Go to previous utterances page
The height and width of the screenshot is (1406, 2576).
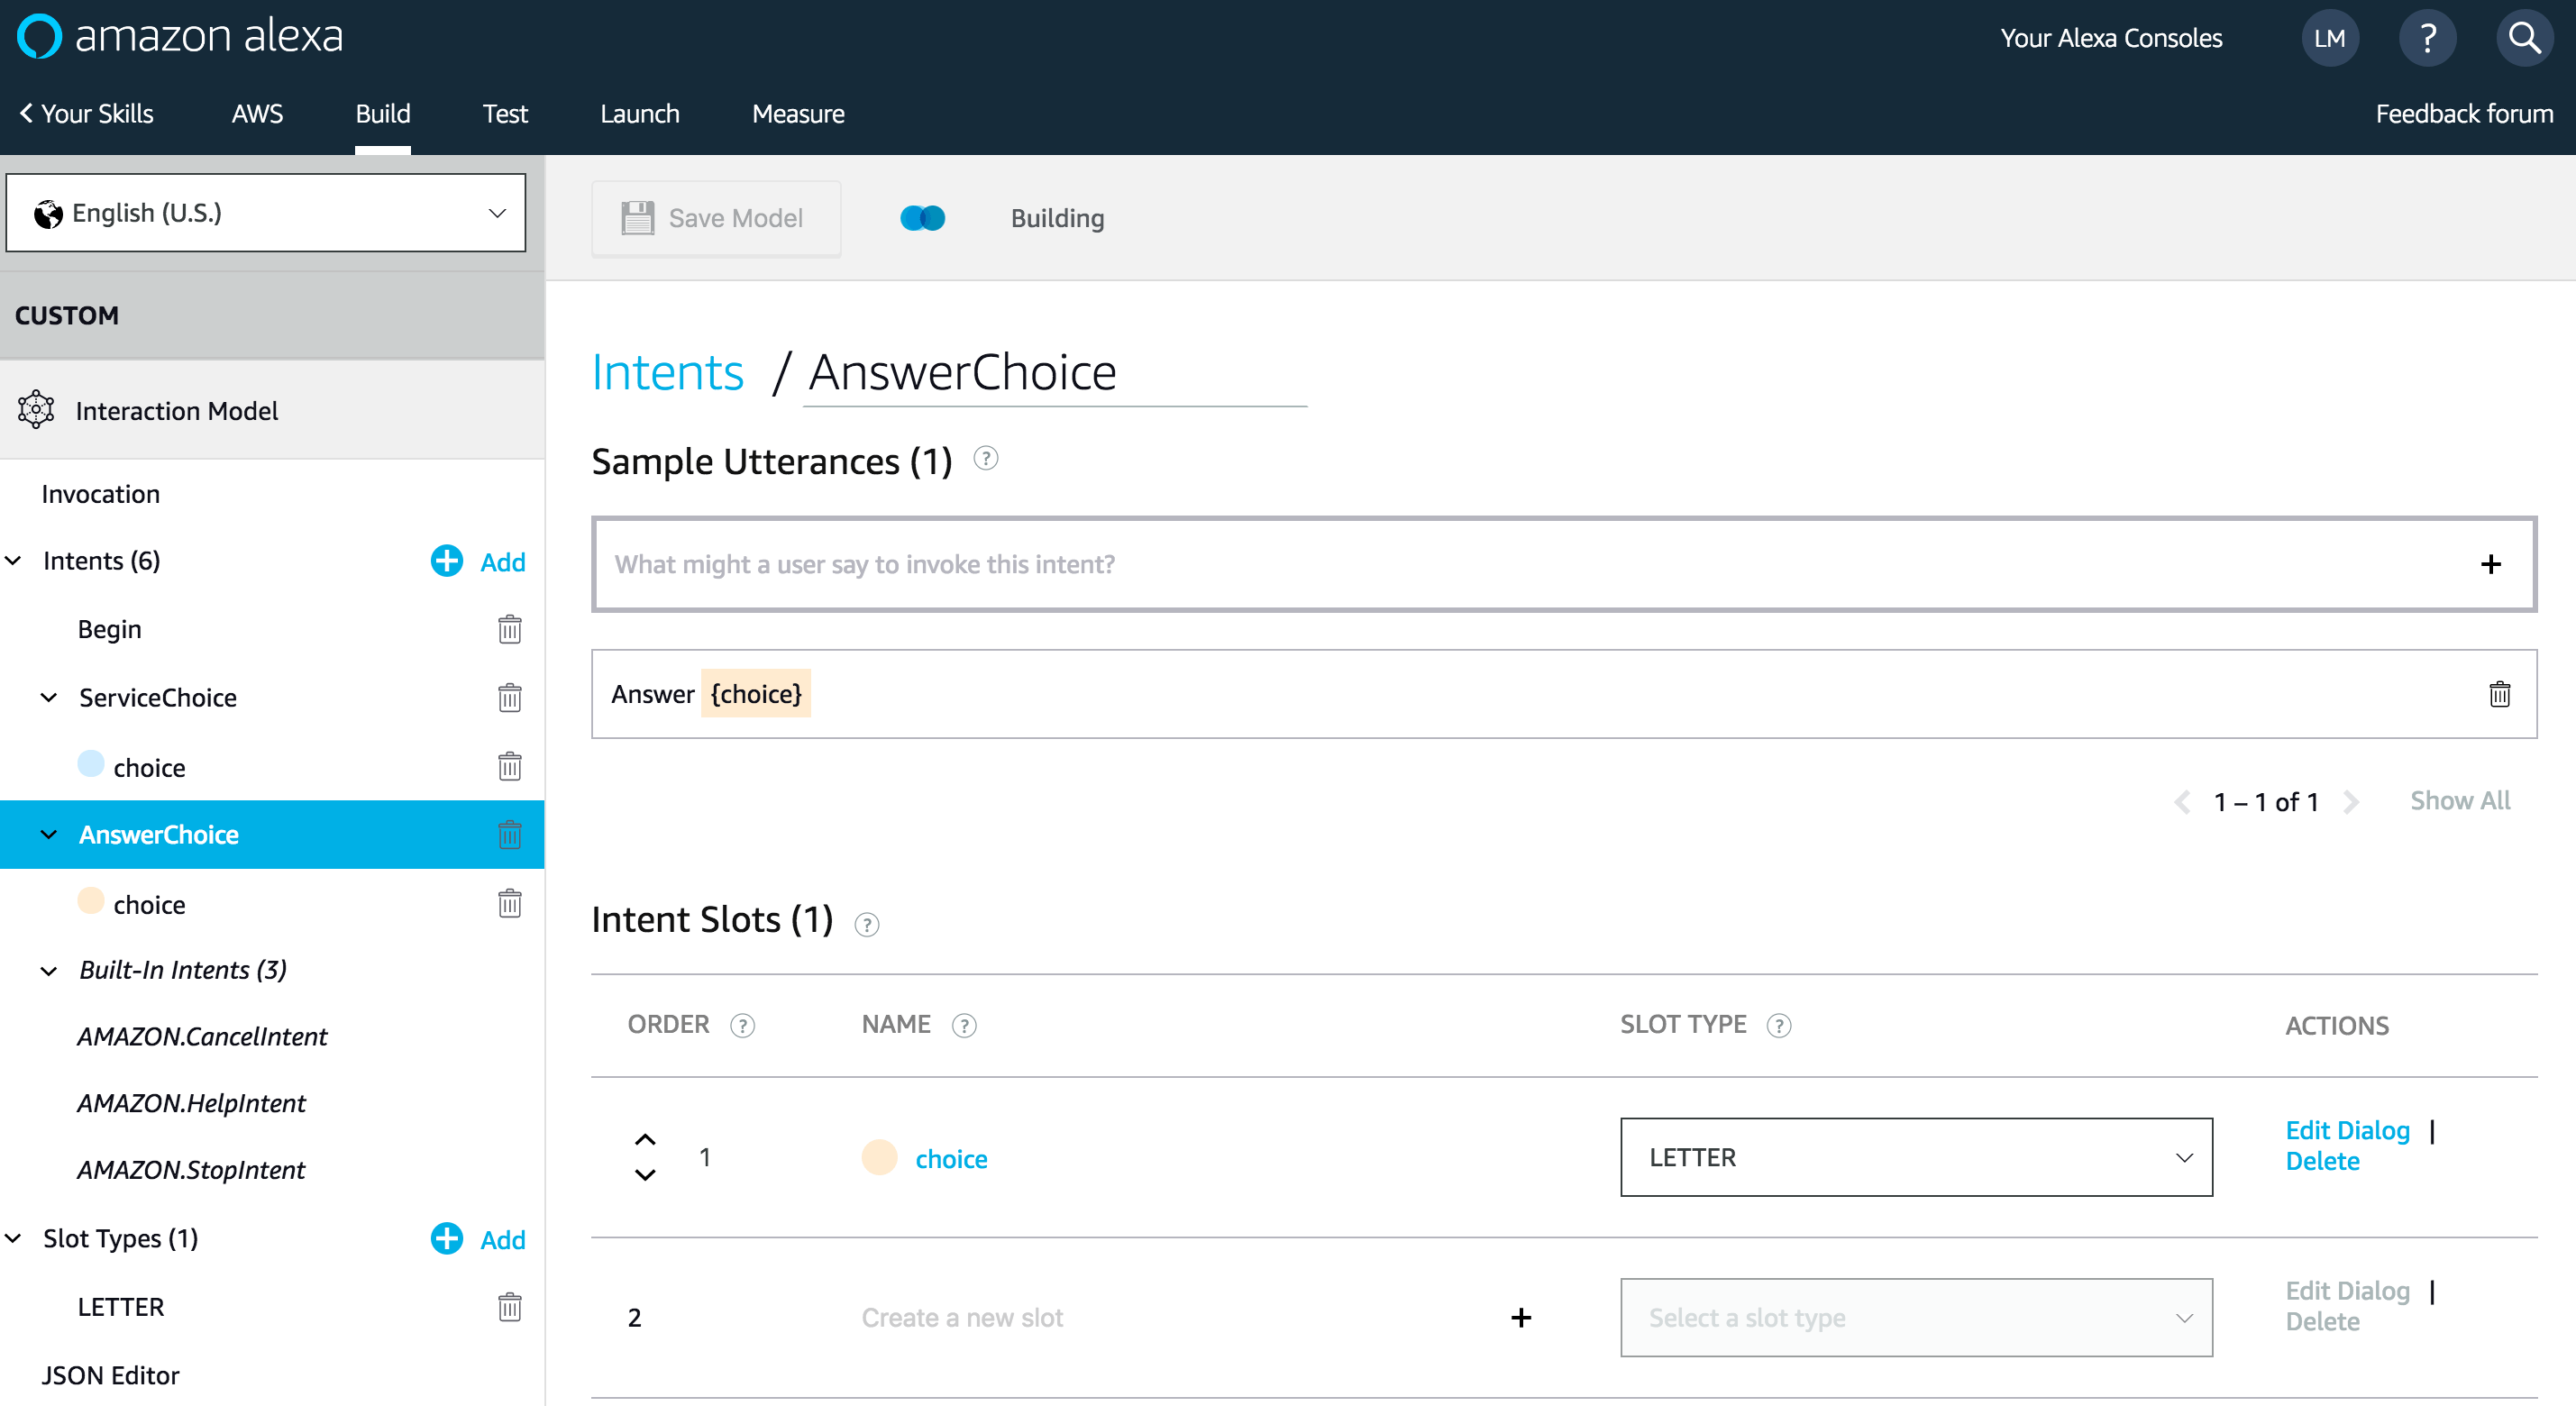(x=2182, y=802)
